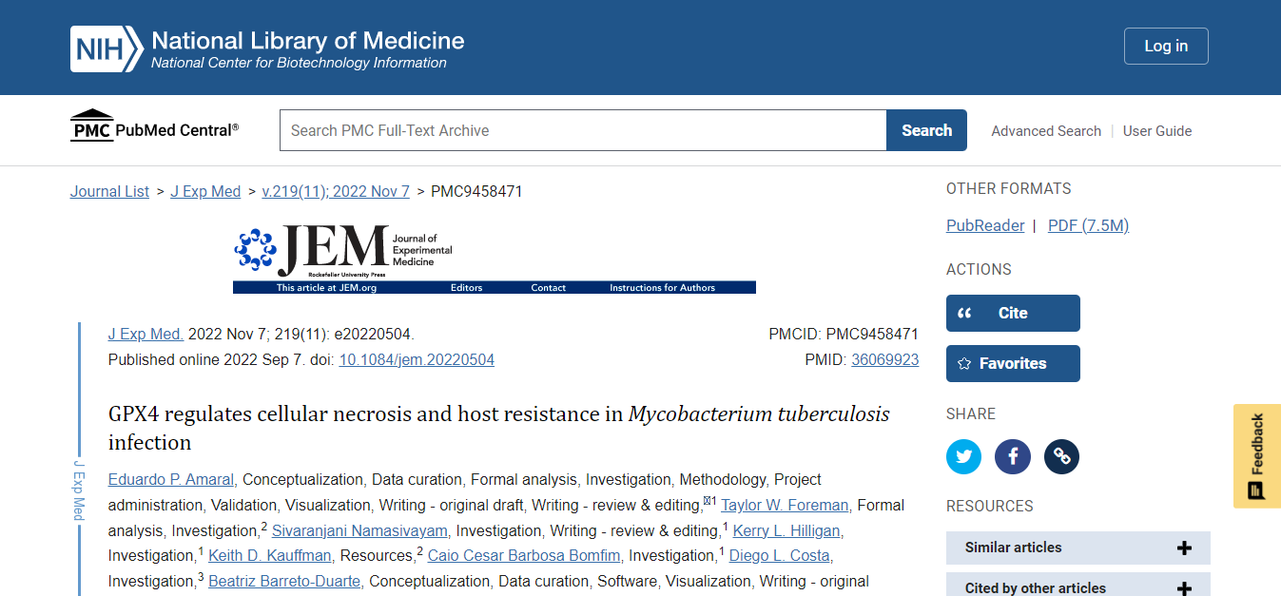Click the Search button
This screenshot has width=1281, height=596.
[x=926, y=130]
